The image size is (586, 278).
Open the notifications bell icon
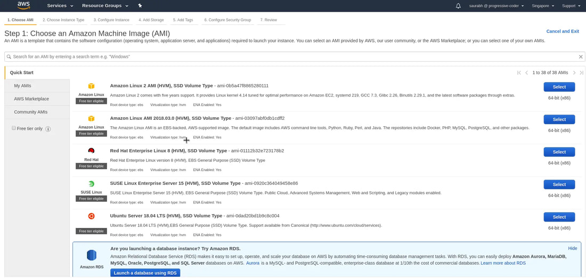(x=458, y=6)
